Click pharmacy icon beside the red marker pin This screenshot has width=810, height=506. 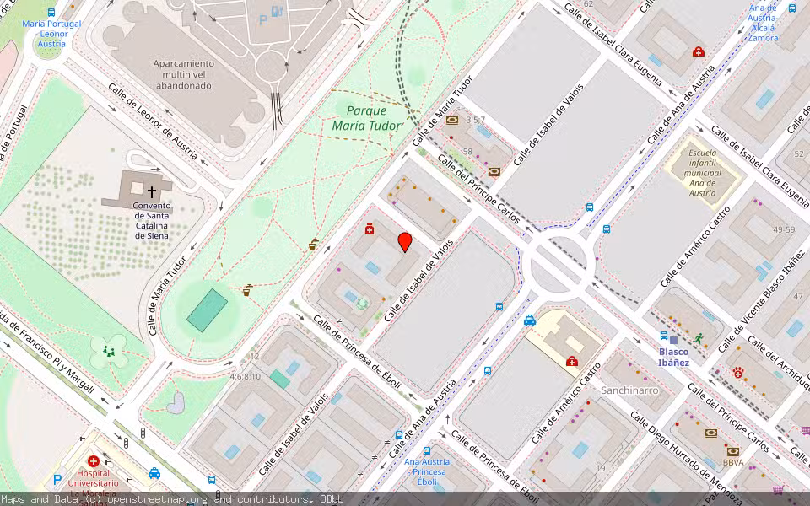[x=370, y=229]
